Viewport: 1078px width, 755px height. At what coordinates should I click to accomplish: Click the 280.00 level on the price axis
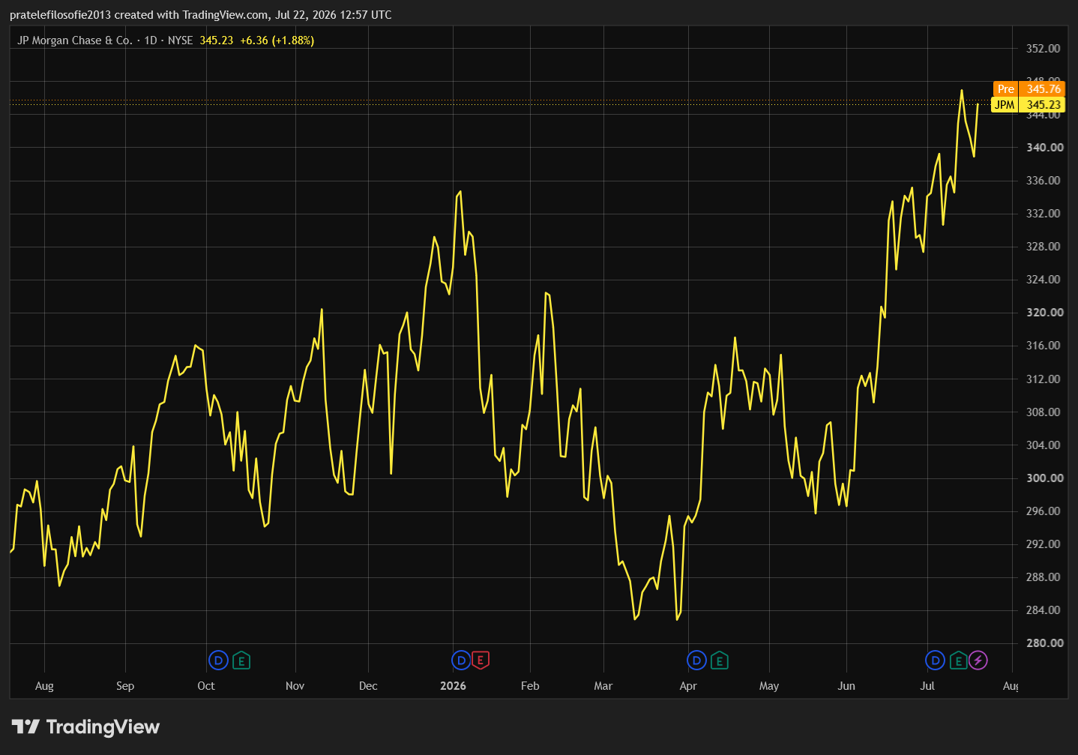[x=1045, y=643]
